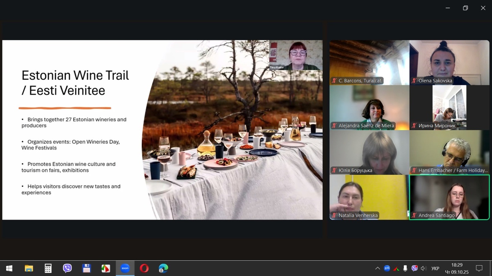This screenshot has height=276, width=492.
Task: Open File Explorer from the taskbar
Action: point(29,268)
